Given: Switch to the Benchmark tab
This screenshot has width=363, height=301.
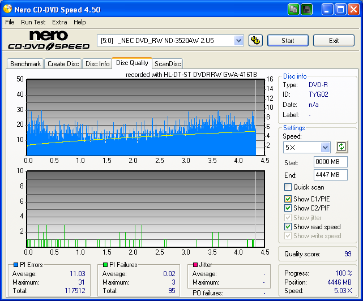Looking at the screenshot, I should [25, 63].
